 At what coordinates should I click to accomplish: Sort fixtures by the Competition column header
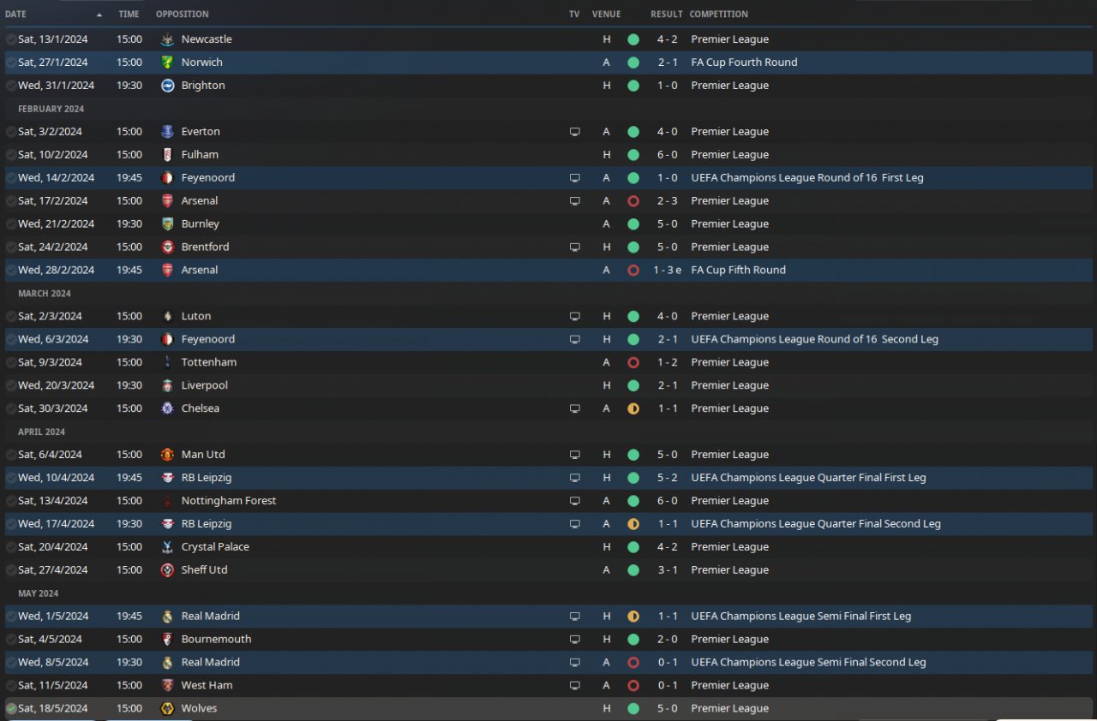pos(718,15)
